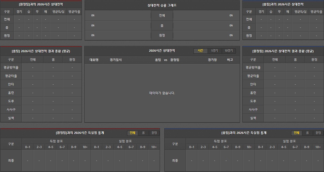The width and height of the screenshot is (324, 172).
Task: Click 홈런 row in [원정팀] 결과 종합 table
Action: pyautogui.click(x=253, y=93)
